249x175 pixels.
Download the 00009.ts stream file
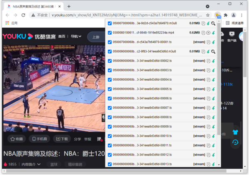click(213, 127)
